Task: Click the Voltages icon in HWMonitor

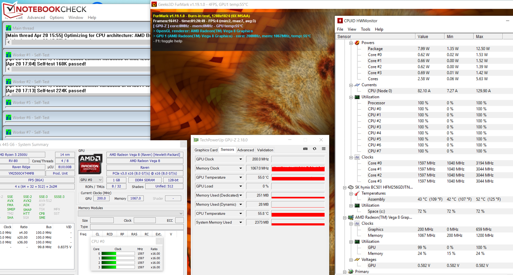Action: click(357, 259)
